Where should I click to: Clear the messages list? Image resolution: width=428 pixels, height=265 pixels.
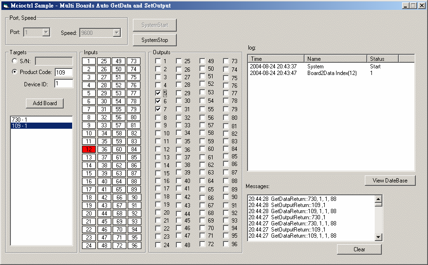click(x=359, y=249)
